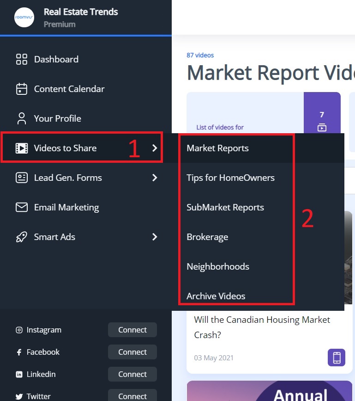The image size is (355, 401).
Task: Go to Archive Videos
Action: click(x=216, y=296)
